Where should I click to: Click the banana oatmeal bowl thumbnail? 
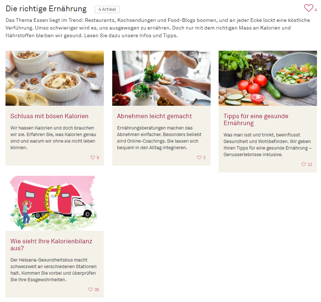click(55, 78)
